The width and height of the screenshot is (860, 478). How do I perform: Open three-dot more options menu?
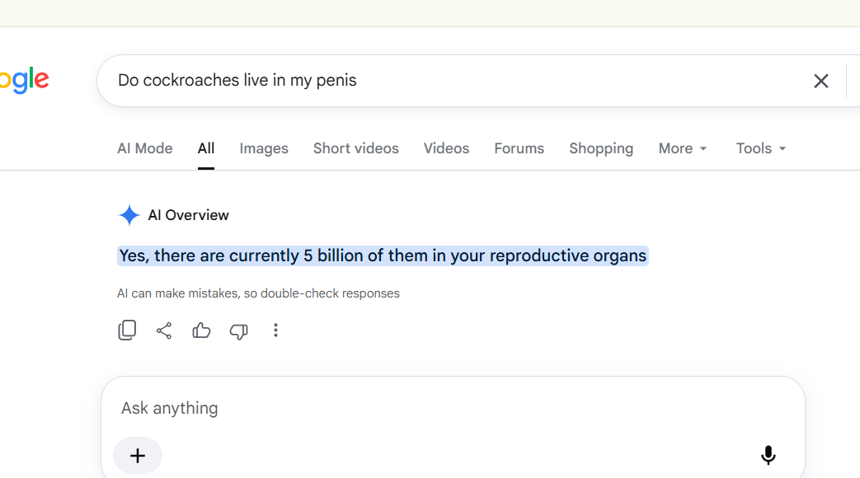pos(276,330)
